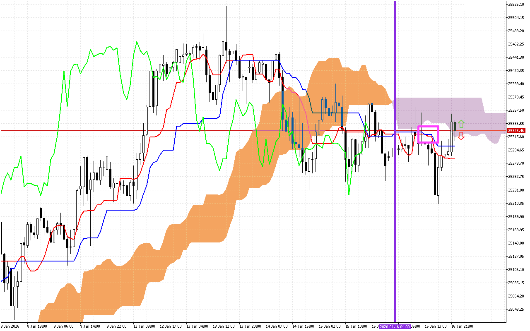The height and width of the screenshot is (331, 530).
Task: Click the red down arrow marker
Action: tap(461, 137)
